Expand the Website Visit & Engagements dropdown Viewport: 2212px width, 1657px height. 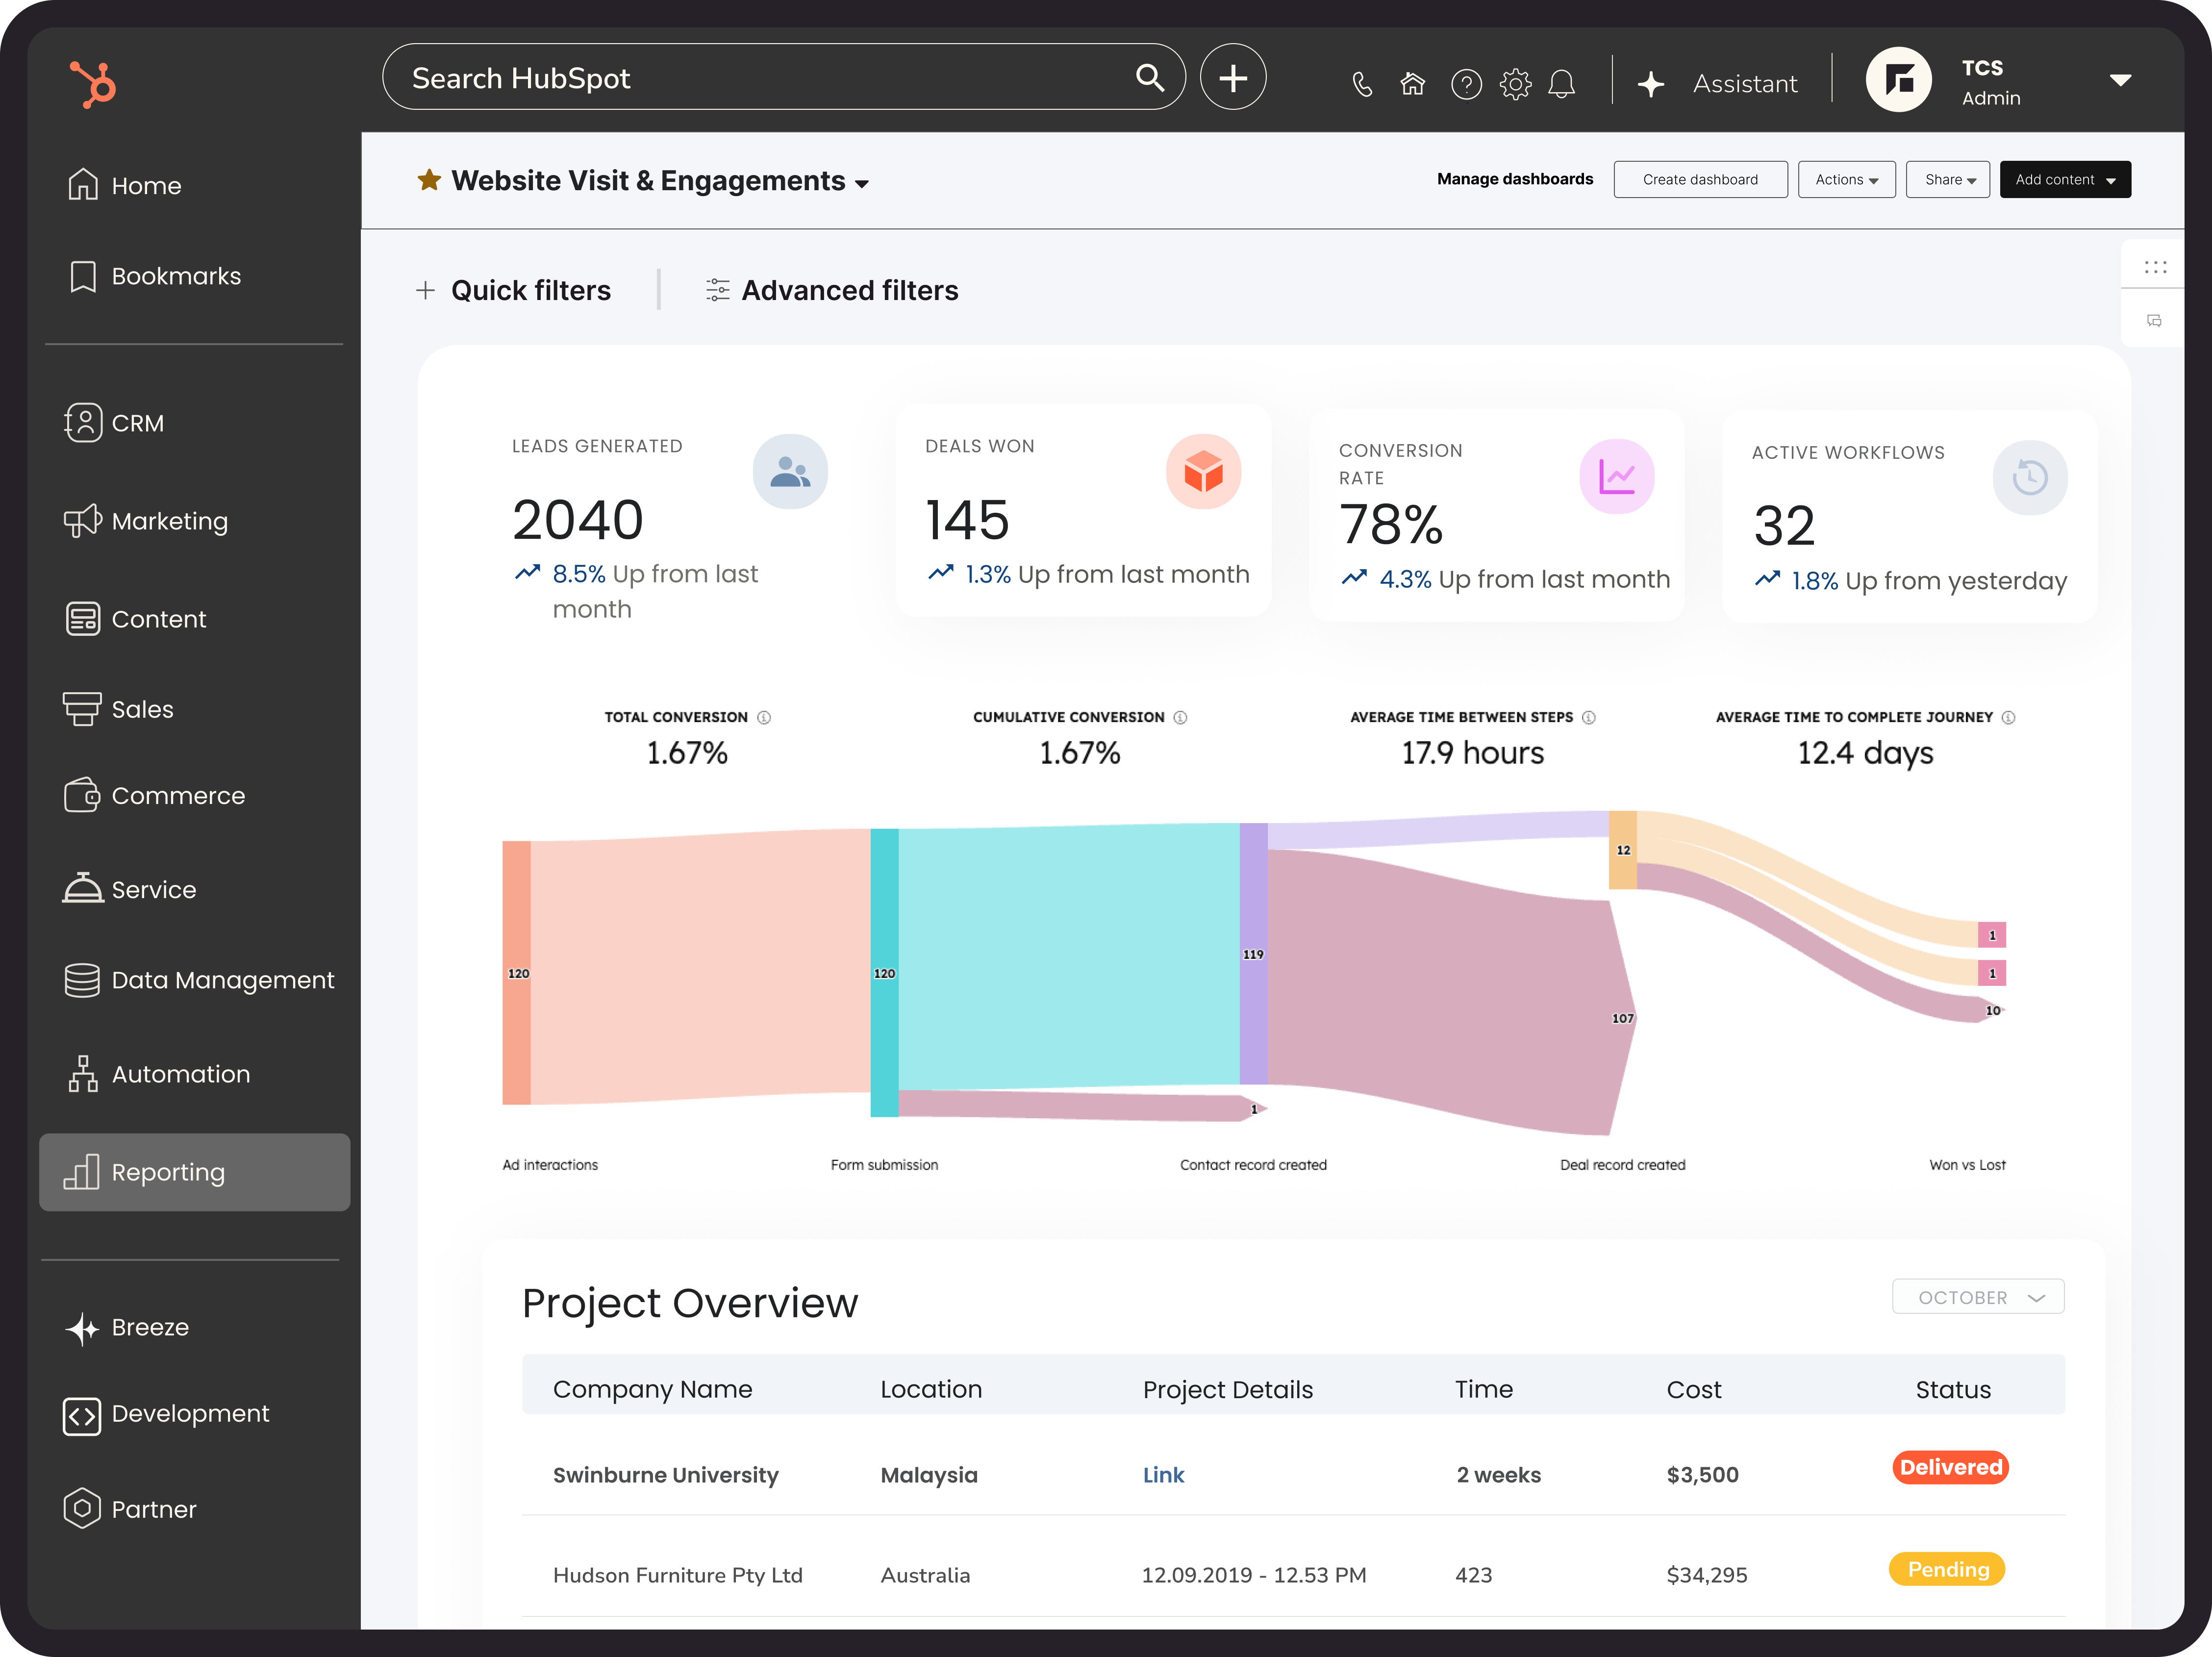click(862, 184)
